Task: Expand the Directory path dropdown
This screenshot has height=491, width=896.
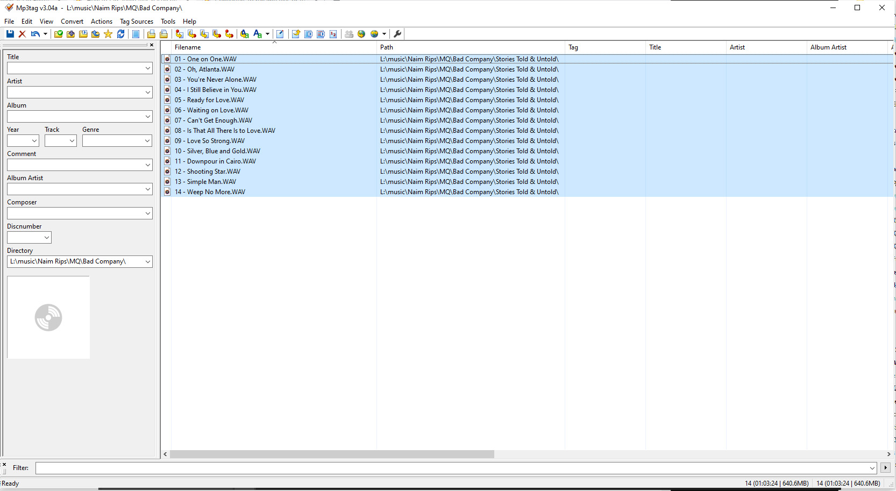Action: [x=148, y=262]
